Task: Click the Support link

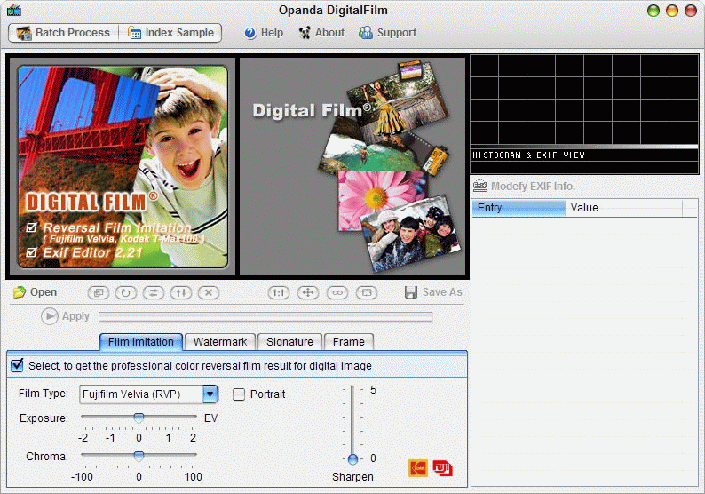Action: point(387,33)
